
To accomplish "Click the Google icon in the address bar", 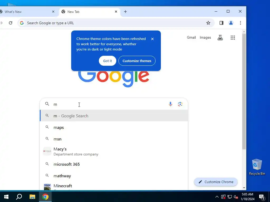I will click(22, 23).
